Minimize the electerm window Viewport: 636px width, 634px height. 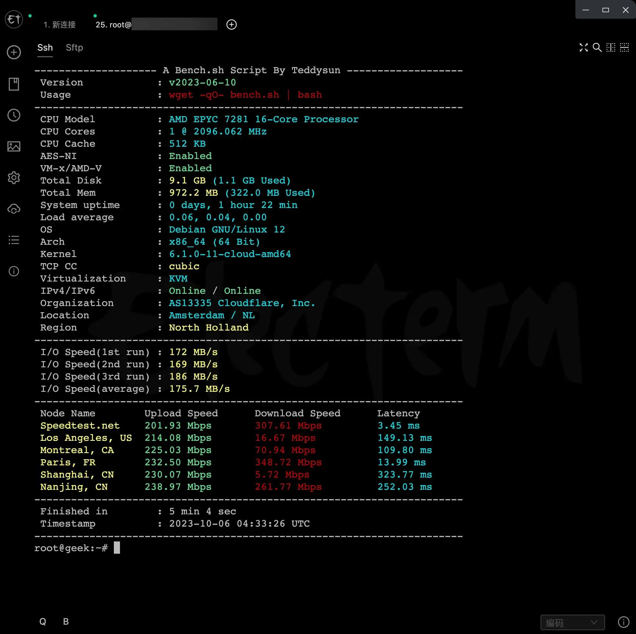(x=586, y=10)
